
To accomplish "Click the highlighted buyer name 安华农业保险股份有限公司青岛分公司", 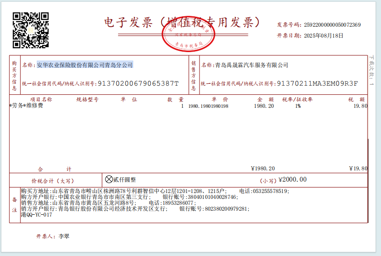I will click(85, 65).
